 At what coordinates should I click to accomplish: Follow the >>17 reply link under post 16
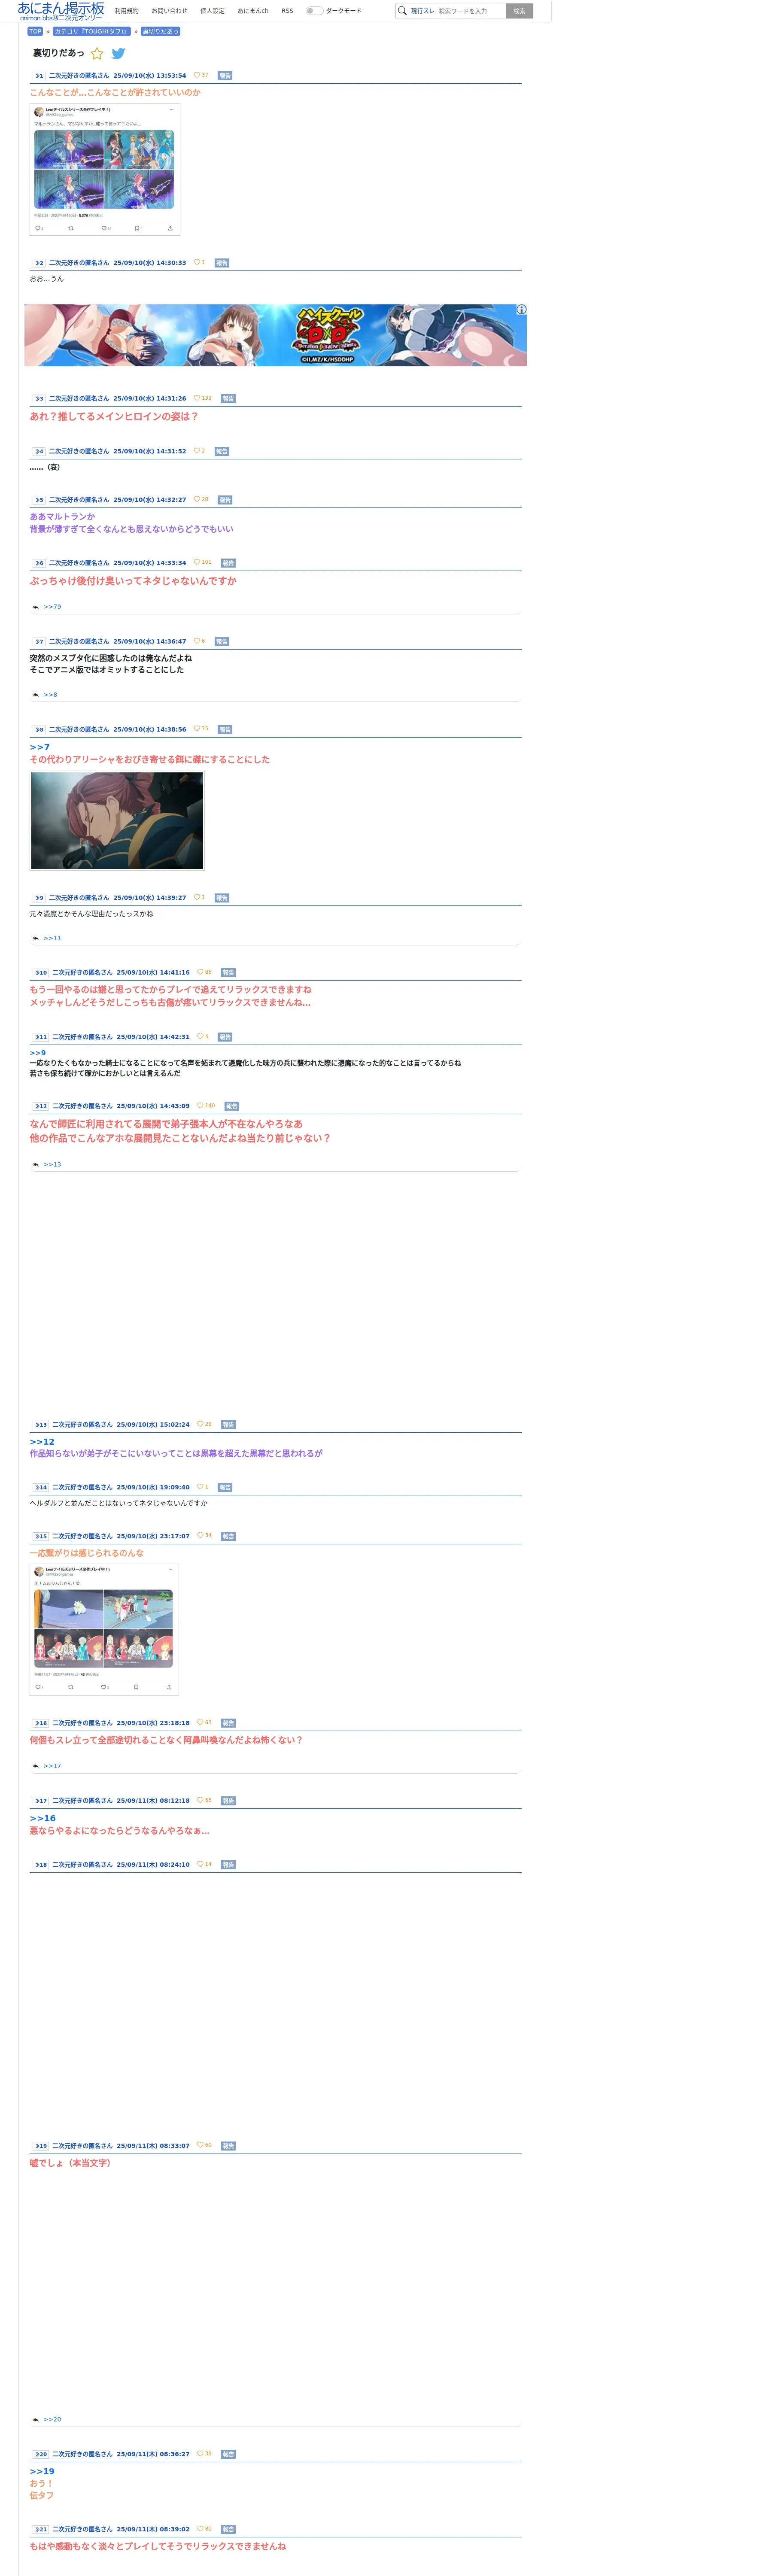(52, 1766)
